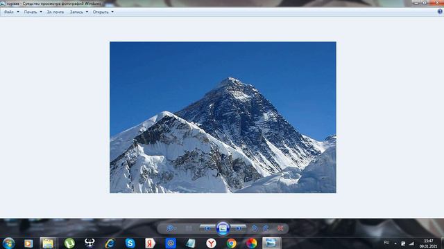Launch Internet Explorer from the taskbar
The image size is (444, 249).
click(110, 243)
